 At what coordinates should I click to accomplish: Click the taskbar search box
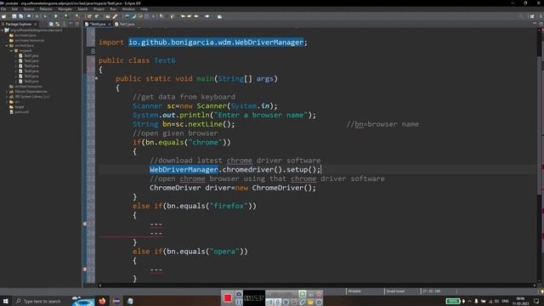point(42,301)
